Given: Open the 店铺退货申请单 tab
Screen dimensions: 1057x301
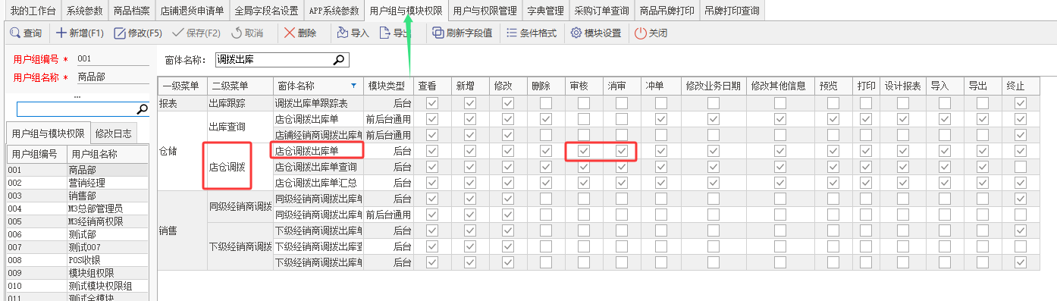Looking at the screenshot, I should (193, 11).
